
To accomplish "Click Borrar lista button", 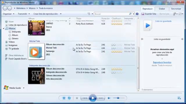I will click(164, 14).
